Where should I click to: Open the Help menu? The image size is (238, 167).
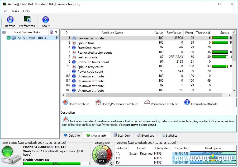(26, 11)
